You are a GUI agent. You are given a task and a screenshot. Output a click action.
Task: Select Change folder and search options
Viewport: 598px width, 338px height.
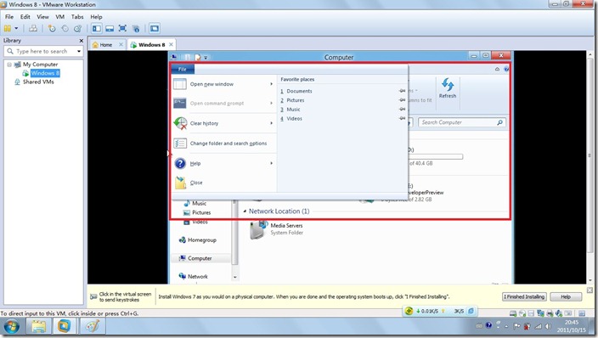coord(223,144)
